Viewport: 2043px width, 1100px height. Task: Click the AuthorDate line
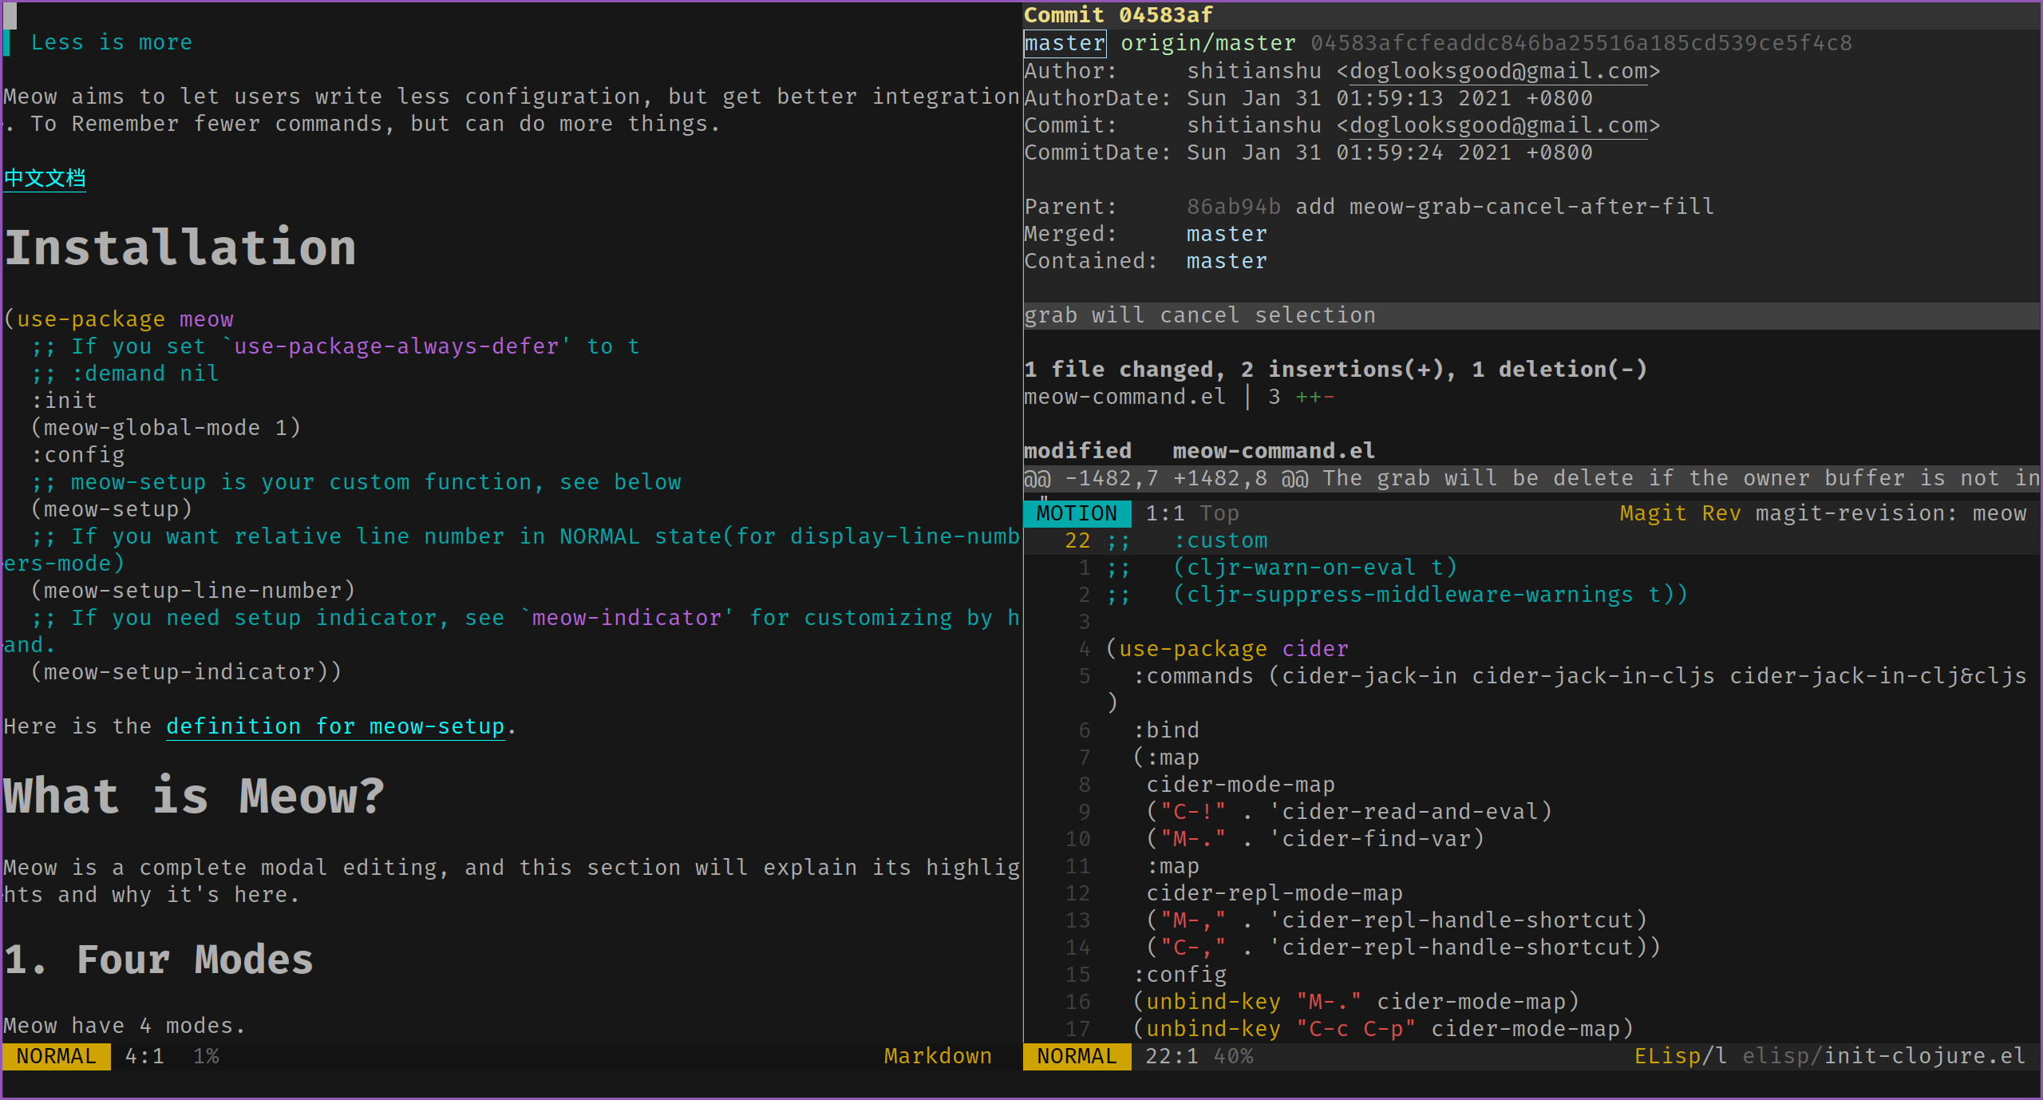click(1308, 98)
